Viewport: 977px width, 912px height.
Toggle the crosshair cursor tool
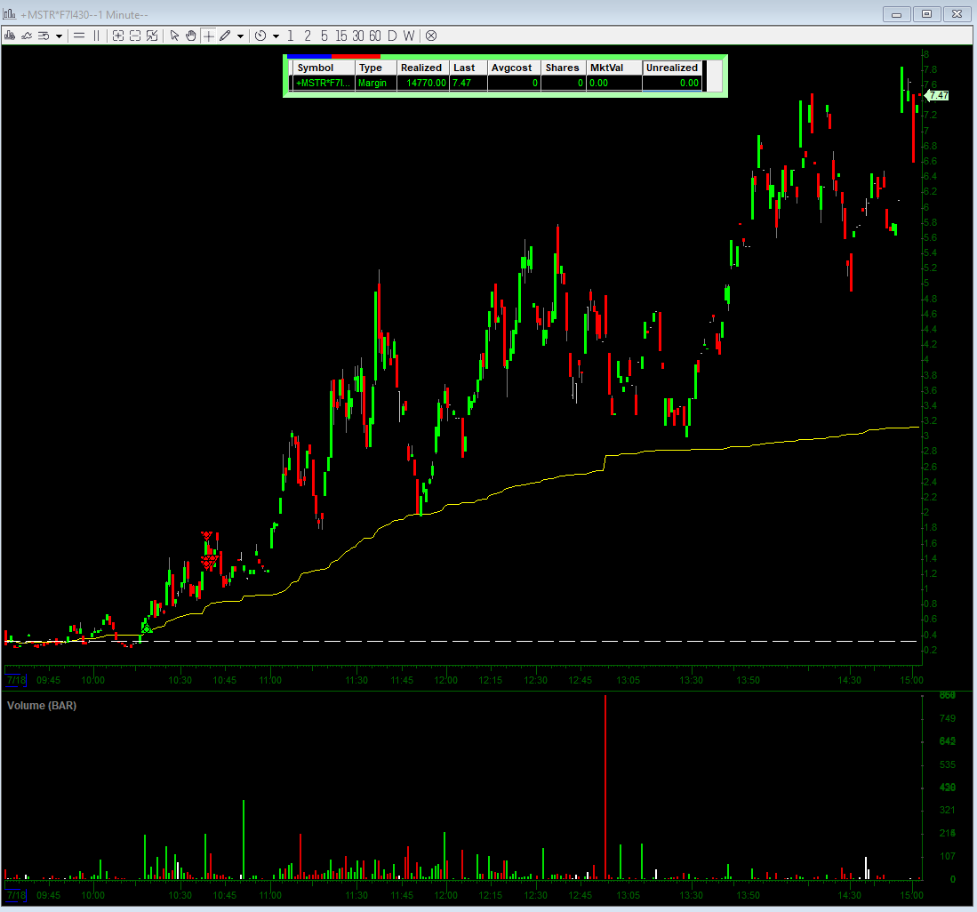tap(208, 36)
